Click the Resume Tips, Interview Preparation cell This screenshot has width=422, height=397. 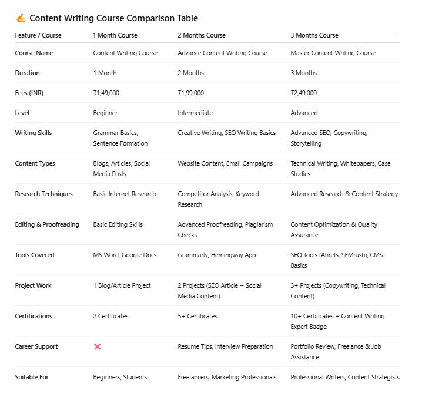(x=225, y=346)
